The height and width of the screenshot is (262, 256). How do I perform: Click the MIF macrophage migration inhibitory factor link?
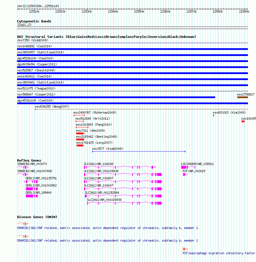click(219, 253)
